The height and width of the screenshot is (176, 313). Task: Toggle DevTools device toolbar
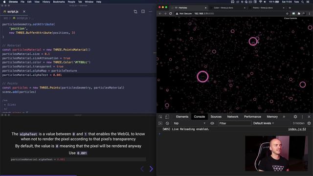point(167,117)
